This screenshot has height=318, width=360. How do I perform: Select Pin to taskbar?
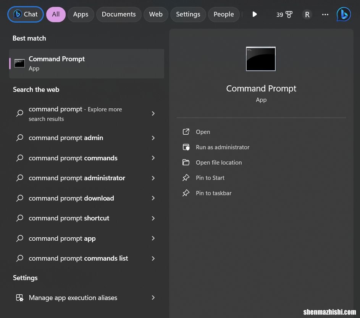click(x=213, y=193)
